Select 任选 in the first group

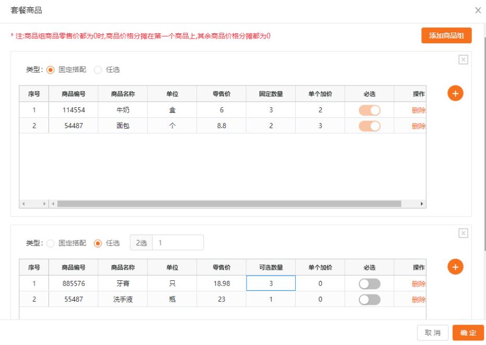click(x=98, y=70)
